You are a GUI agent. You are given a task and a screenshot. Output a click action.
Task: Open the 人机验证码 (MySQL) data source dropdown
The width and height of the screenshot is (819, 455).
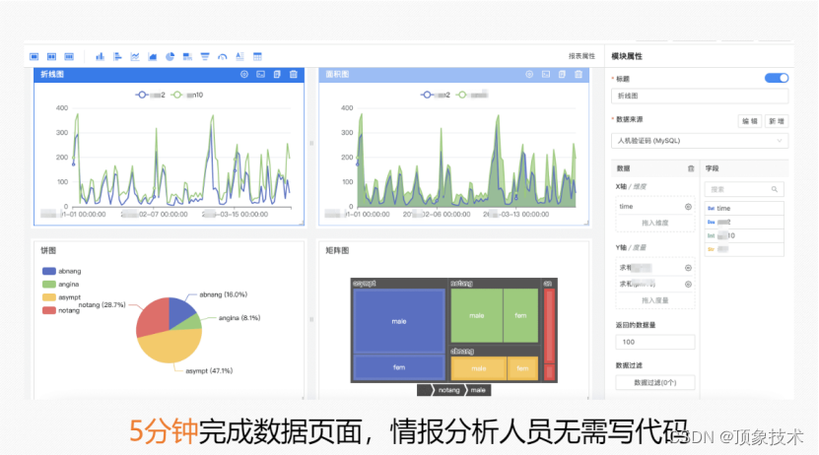coord(700,141)
